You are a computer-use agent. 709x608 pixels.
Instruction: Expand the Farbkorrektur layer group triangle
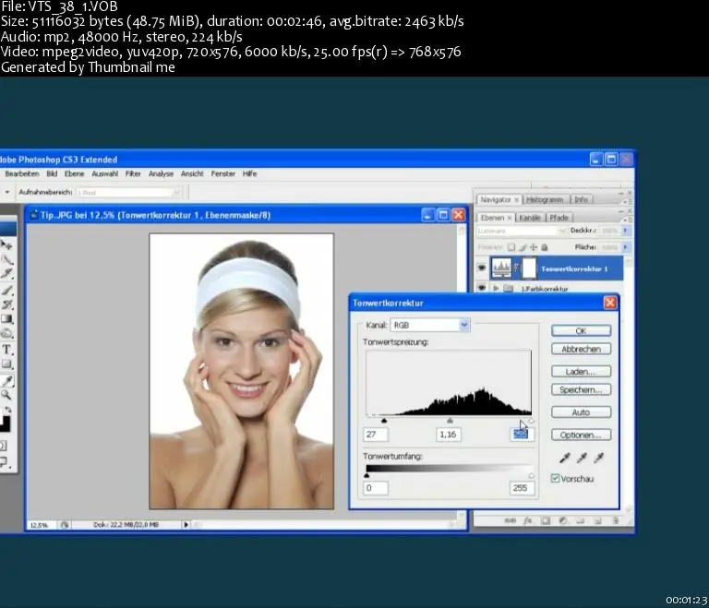pos(496,288)
